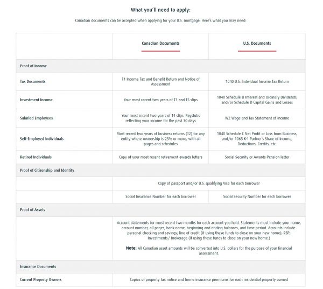Screen dimensions: 323x289
Task: Select the Self-Employed Individuals row label
Action: pyautogui.click(x=41, y=138)
